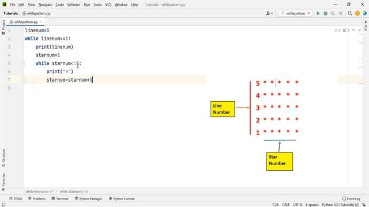This screenshot has width=369, height=207.
Task: Click the lock read-only toggle icon
Action: (x=364, y=205)
